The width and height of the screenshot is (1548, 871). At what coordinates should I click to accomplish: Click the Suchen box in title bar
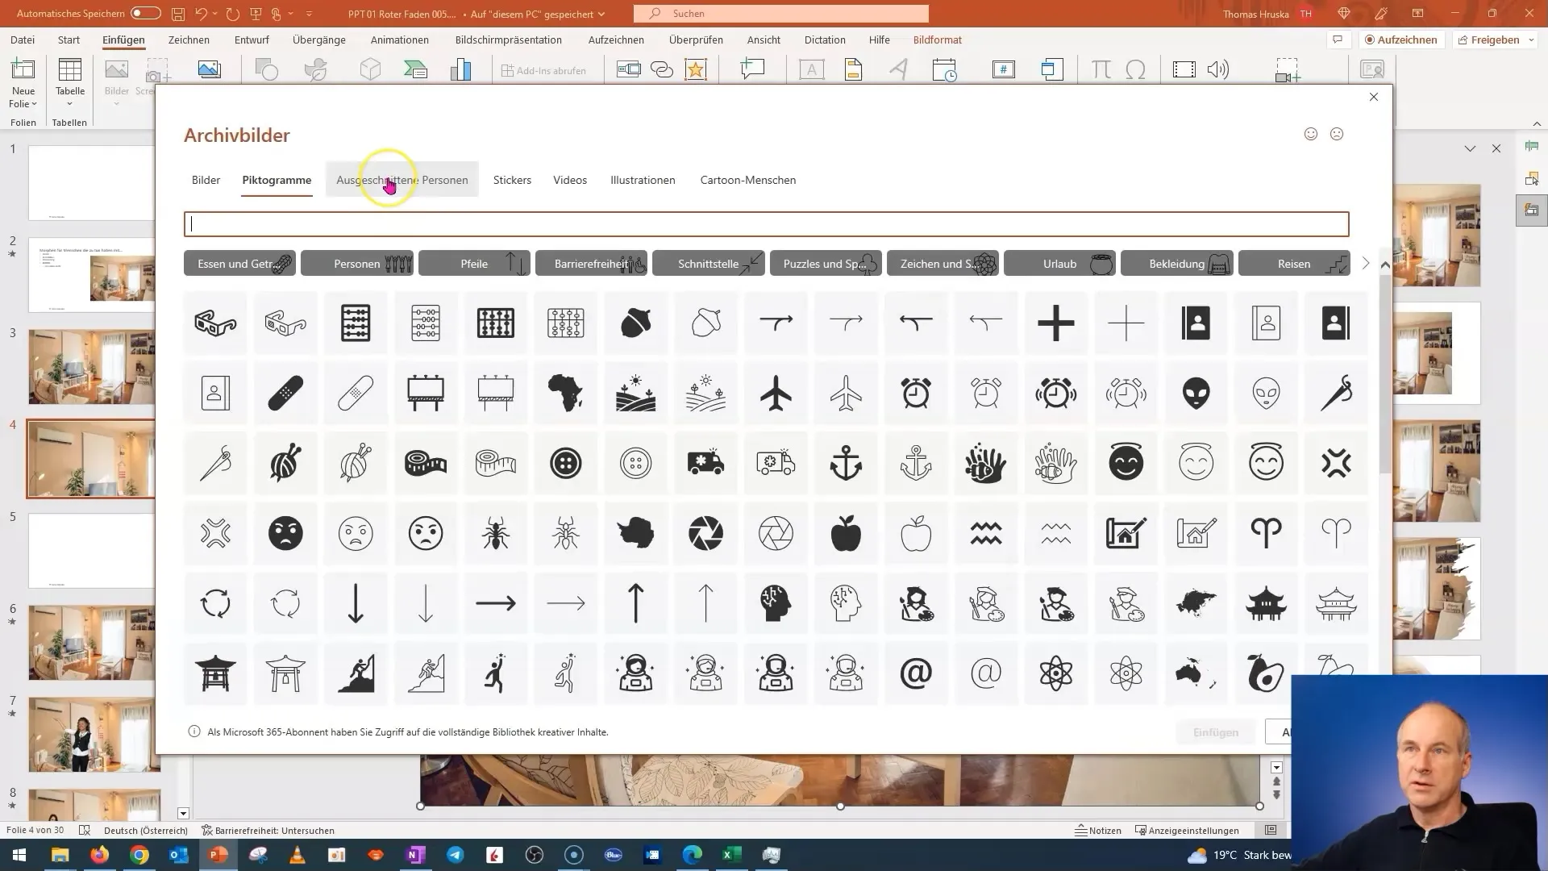(x=781, y=14)
